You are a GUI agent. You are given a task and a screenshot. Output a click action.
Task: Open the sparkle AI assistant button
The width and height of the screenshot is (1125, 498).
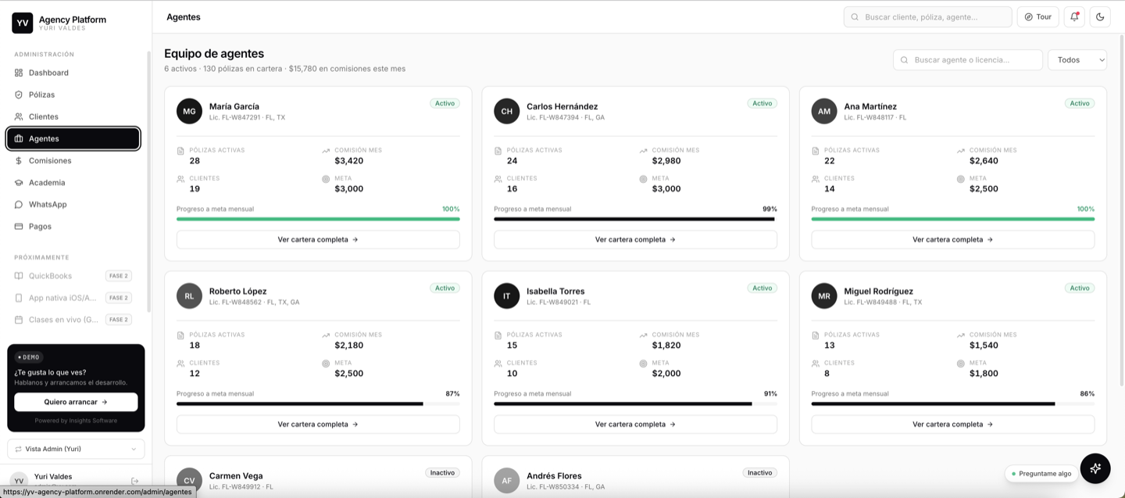pyautogui.click(x=1095, y=468)
